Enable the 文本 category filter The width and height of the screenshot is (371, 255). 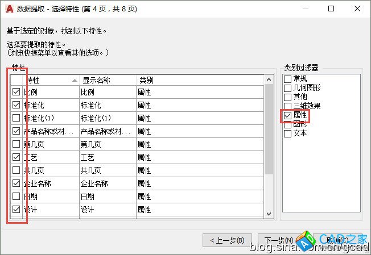pos(288,133)
